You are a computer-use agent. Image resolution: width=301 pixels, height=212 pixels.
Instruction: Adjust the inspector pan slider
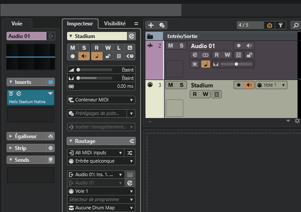click(x=94, y=78)
